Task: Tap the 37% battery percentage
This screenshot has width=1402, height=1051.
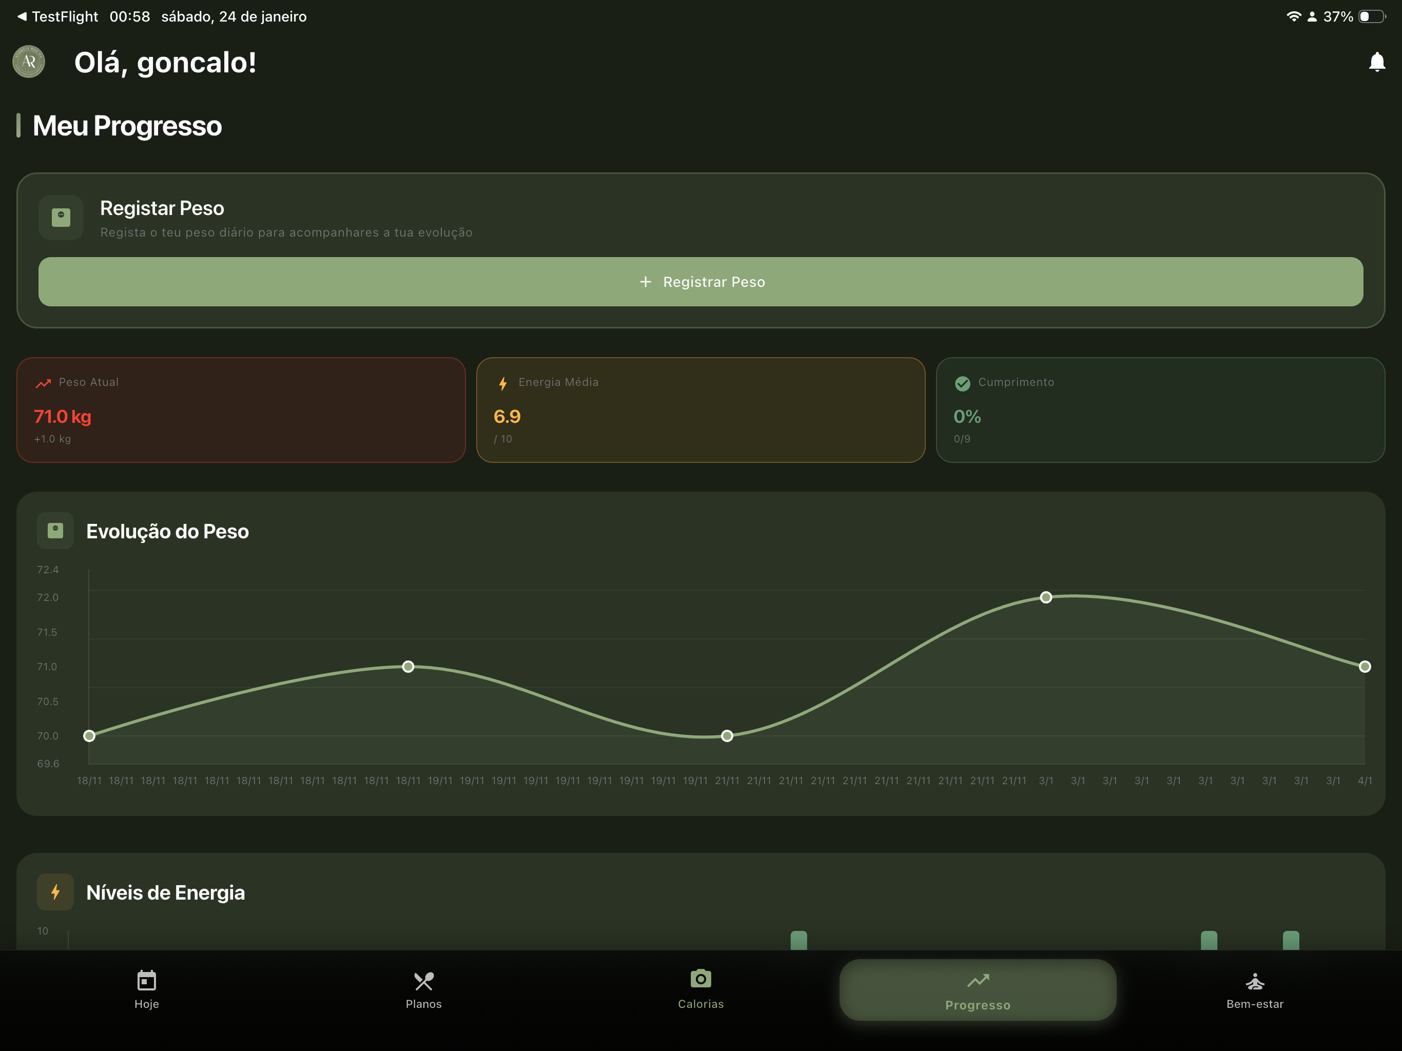Action: [x=1338, y=16]
